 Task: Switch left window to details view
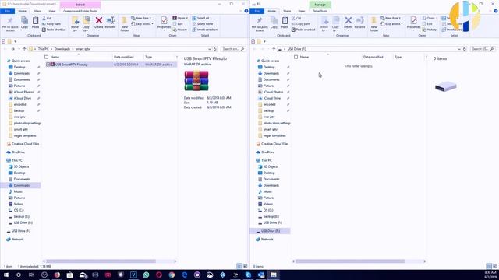point(239,266)
